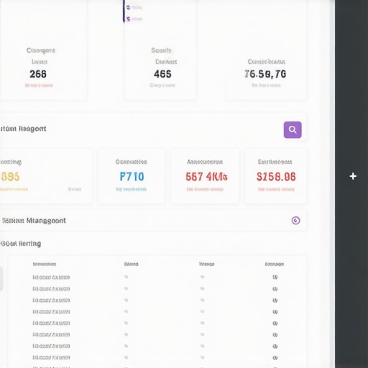Select the red 557 4KMs value

[206, 177]
